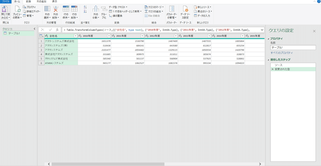Click the データソース設定 icon
Image resolution: width=321 pixels, height=166 pixels.
pos(185,9)
